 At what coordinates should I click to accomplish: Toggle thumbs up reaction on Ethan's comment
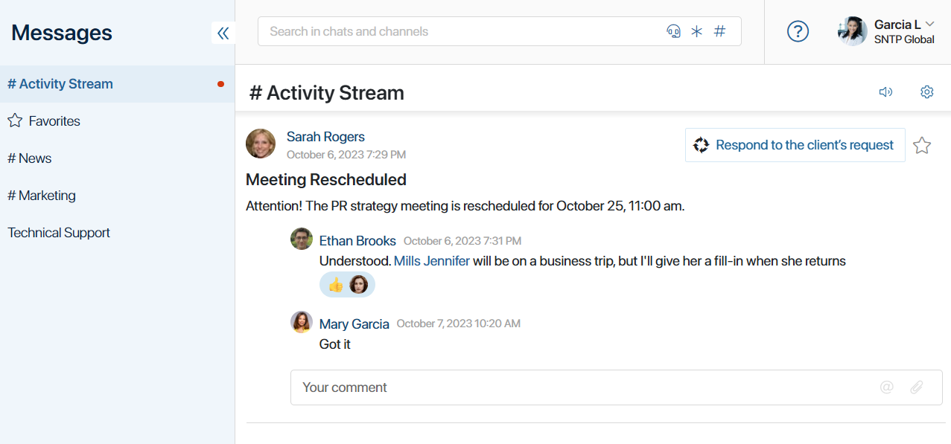[336, 285]
